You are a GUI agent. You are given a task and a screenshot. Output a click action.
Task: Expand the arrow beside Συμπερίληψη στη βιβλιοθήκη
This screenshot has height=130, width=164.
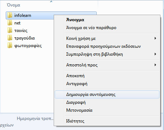[x=155, y=54]
